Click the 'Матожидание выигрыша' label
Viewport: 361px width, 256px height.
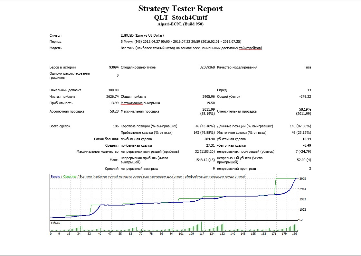coord(140,103)
